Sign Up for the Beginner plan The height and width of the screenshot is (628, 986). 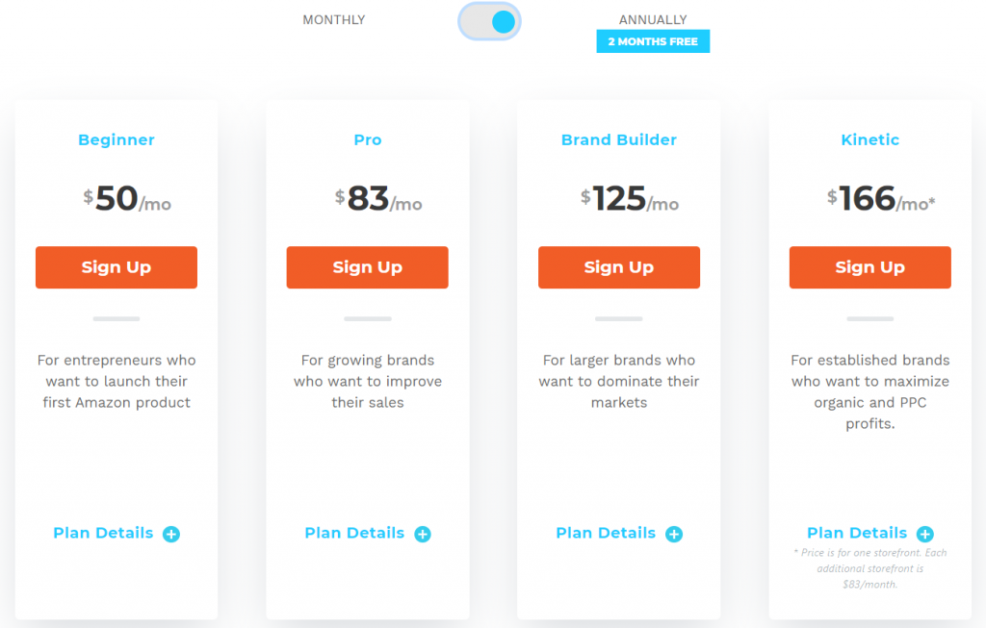[117, 267]
